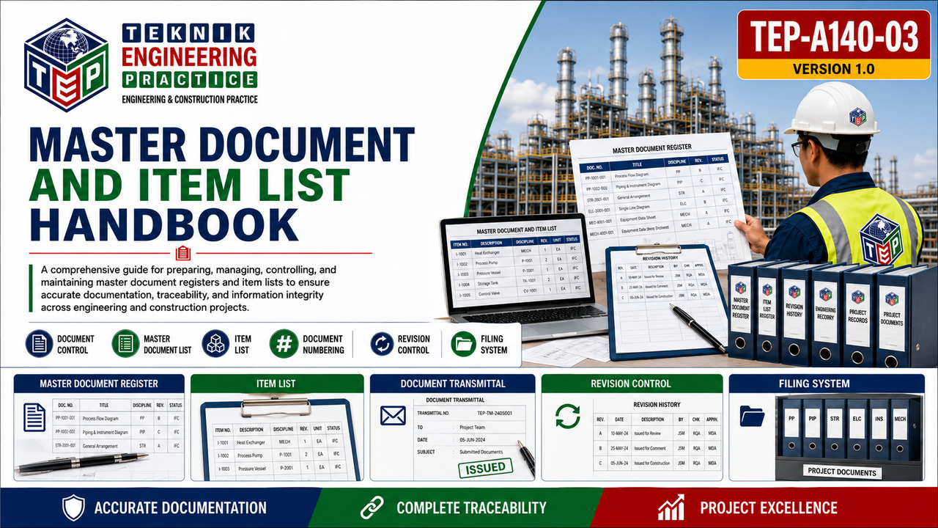938x528 pixels.
Task: Click the green refresh icon in Revision Control card
Action: point(567,416)
